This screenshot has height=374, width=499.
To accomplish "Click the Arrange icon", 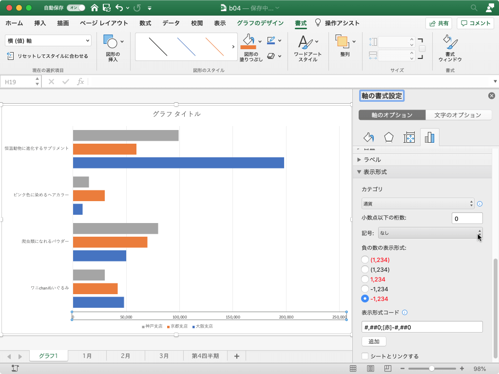I will (342, 42).
